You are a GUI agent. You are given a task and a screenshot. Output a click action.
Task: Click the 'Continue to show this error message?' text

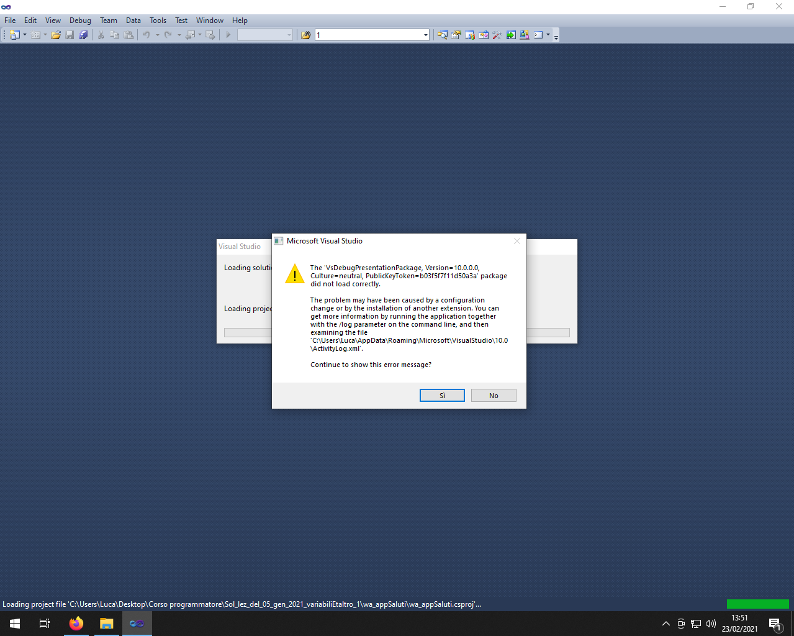pyautogui.click(x=371, y=365)
